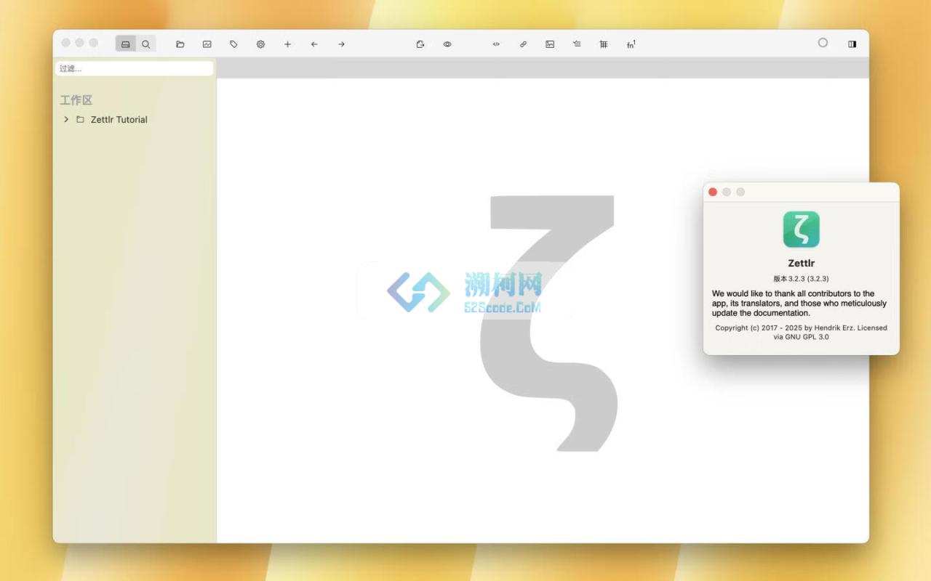
Task: Click the copyright notice in about window
Action: (x=801, y=332)
